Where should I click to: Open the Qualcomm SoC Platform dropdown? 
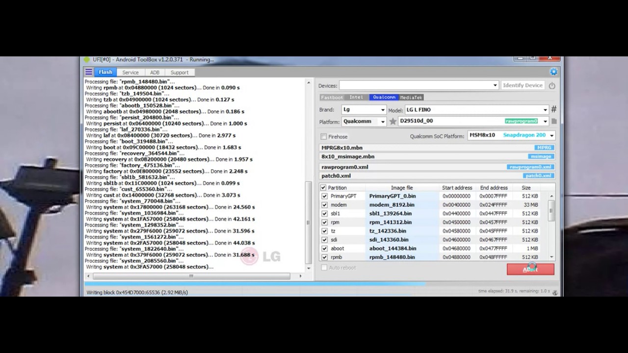pos(511,135)
